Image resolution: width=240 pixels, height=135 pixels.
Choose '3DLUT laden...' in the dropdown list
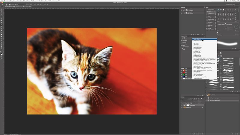point(205,39)
